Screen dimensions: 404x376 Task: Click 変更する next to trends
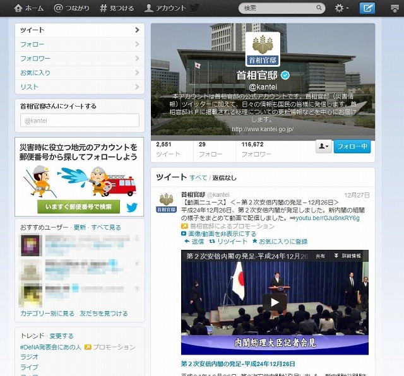(x=61, y=336)
